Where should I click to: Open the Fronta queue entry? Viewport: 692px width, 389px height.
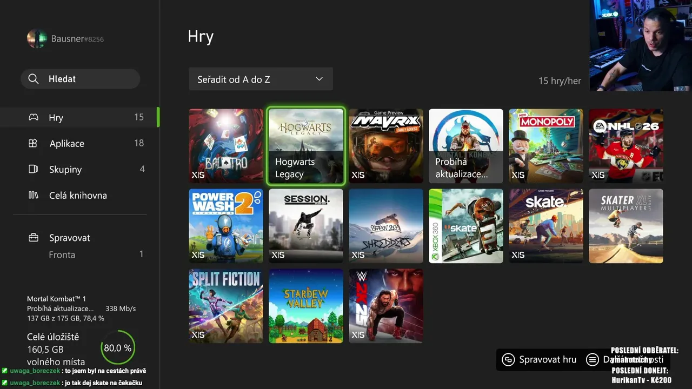tap(80, 254)
